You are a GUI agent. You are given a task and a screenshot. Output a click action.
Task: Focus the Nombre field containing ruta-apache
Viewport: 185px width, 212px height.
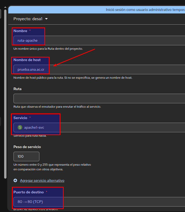coord(98,40)
